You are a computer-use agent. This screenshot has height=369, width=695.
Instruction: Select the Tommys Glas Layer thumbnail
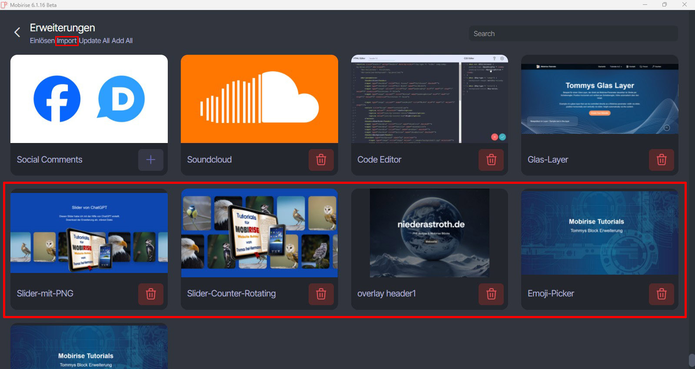pyautogui.click(x=600, y=99)
